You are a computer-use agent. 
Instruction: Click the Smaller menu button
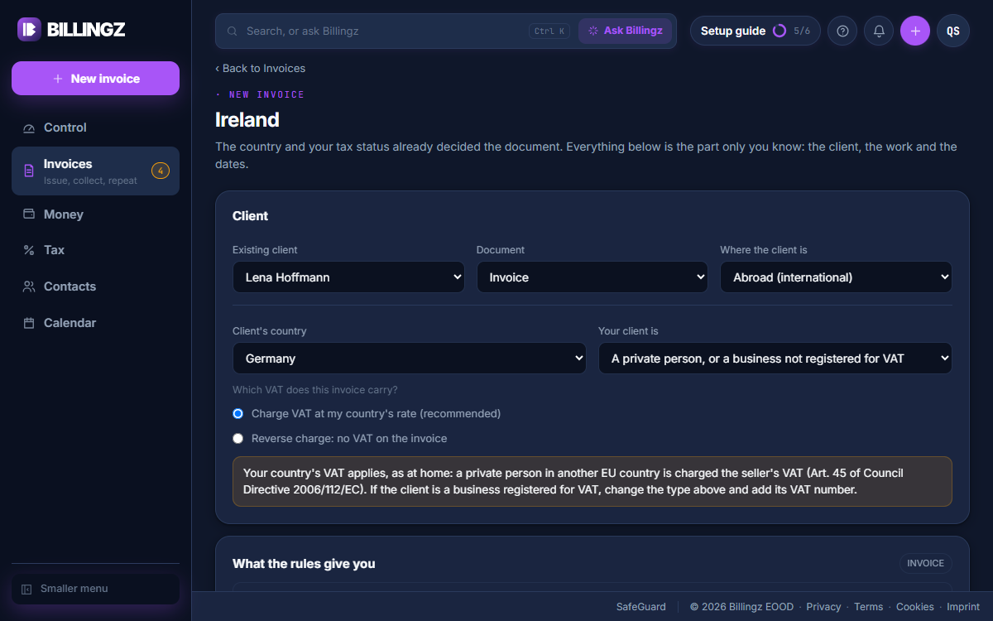pos(95,589)
